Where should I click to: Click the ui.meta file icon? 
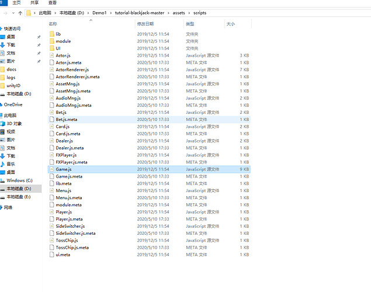pyautogui.click(x=52, y=255)
